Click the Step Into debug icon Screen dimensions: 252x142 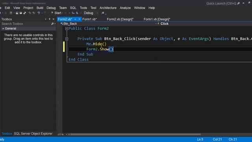[x=73, y=13]
